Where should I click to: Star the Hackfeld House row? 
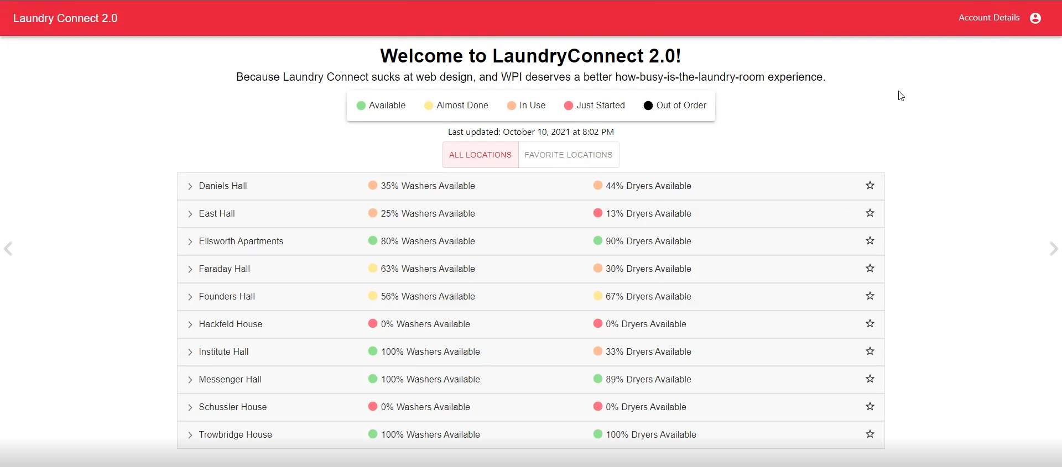point(870,323)
